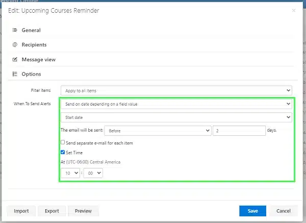Uncheck the Set Time checkbox
The height and width of the screenshot is (223, 306).
(63, 152)
